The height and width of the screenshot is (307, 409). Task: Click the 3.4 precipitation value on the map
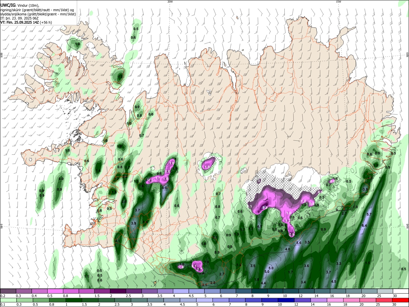click(303, 282)
